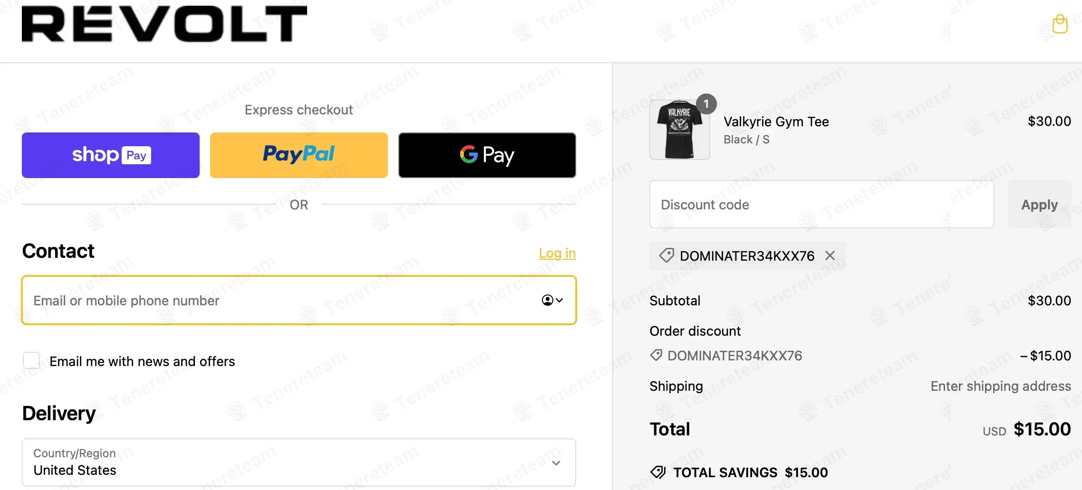The height and width of the screenshot is (490, 1082).
Task: Click the discount tag icon in code chip
Action: [x=667, y=255]
